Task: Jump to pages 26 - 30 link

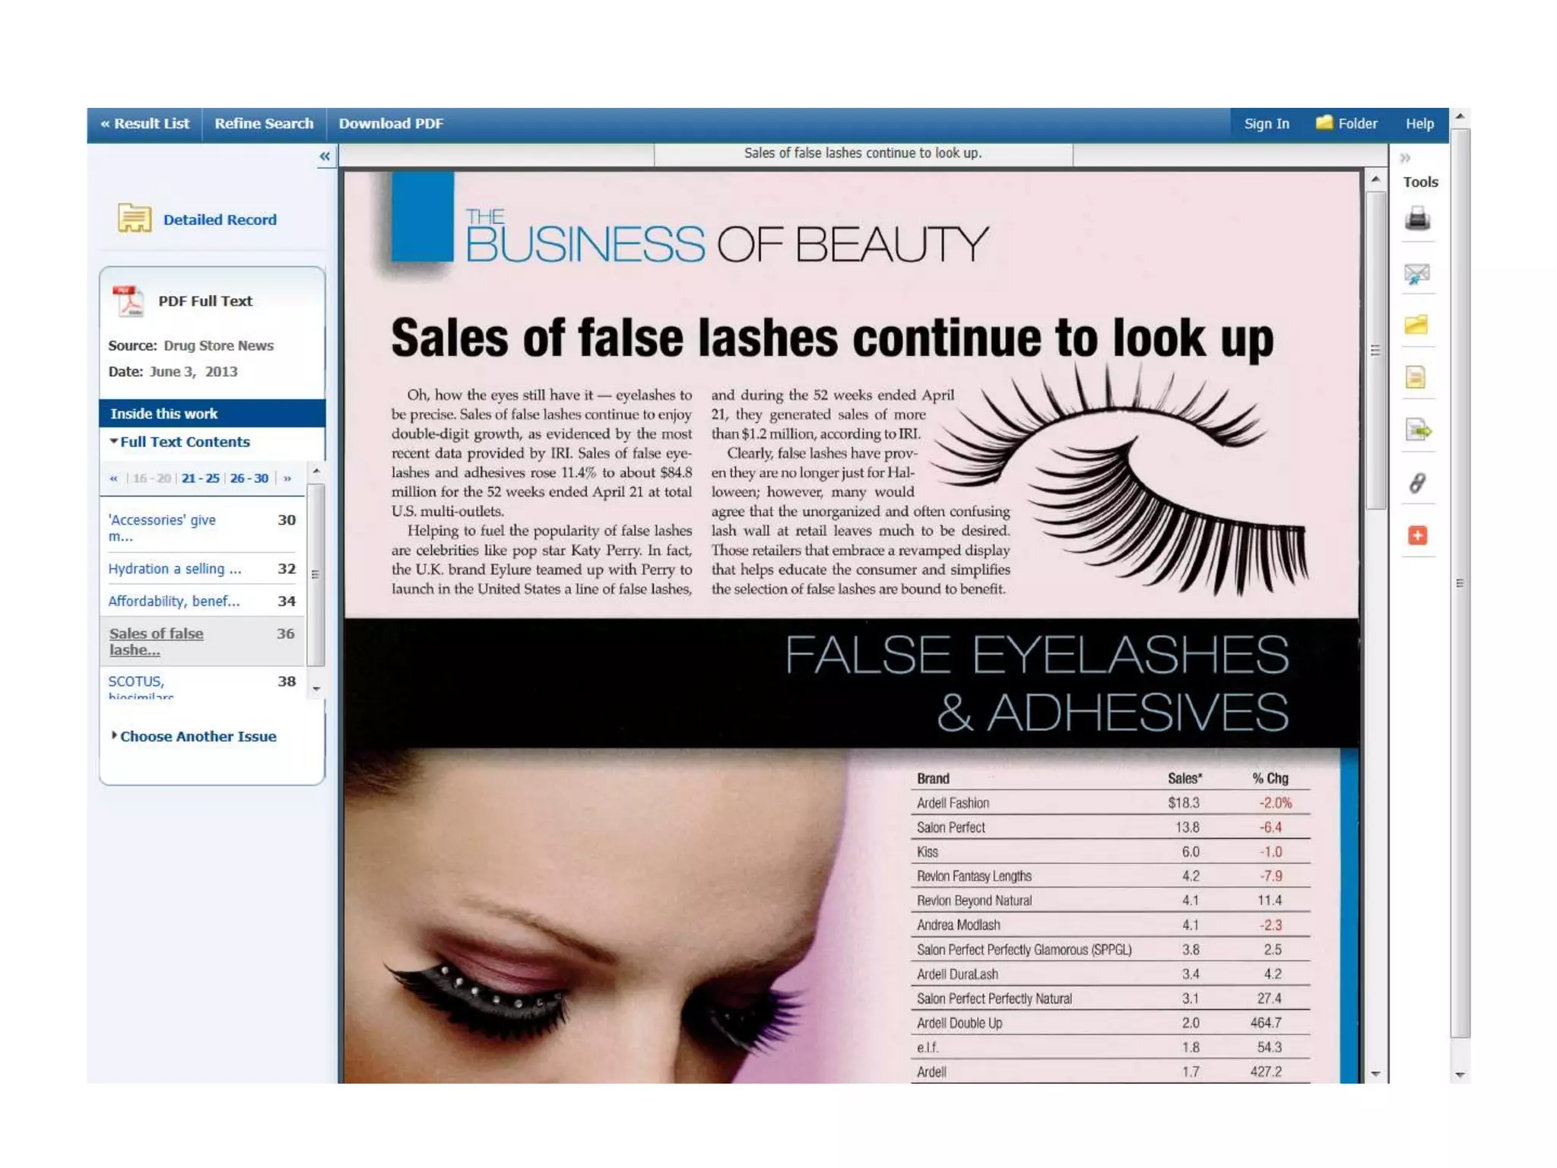Action: [249, 478]
